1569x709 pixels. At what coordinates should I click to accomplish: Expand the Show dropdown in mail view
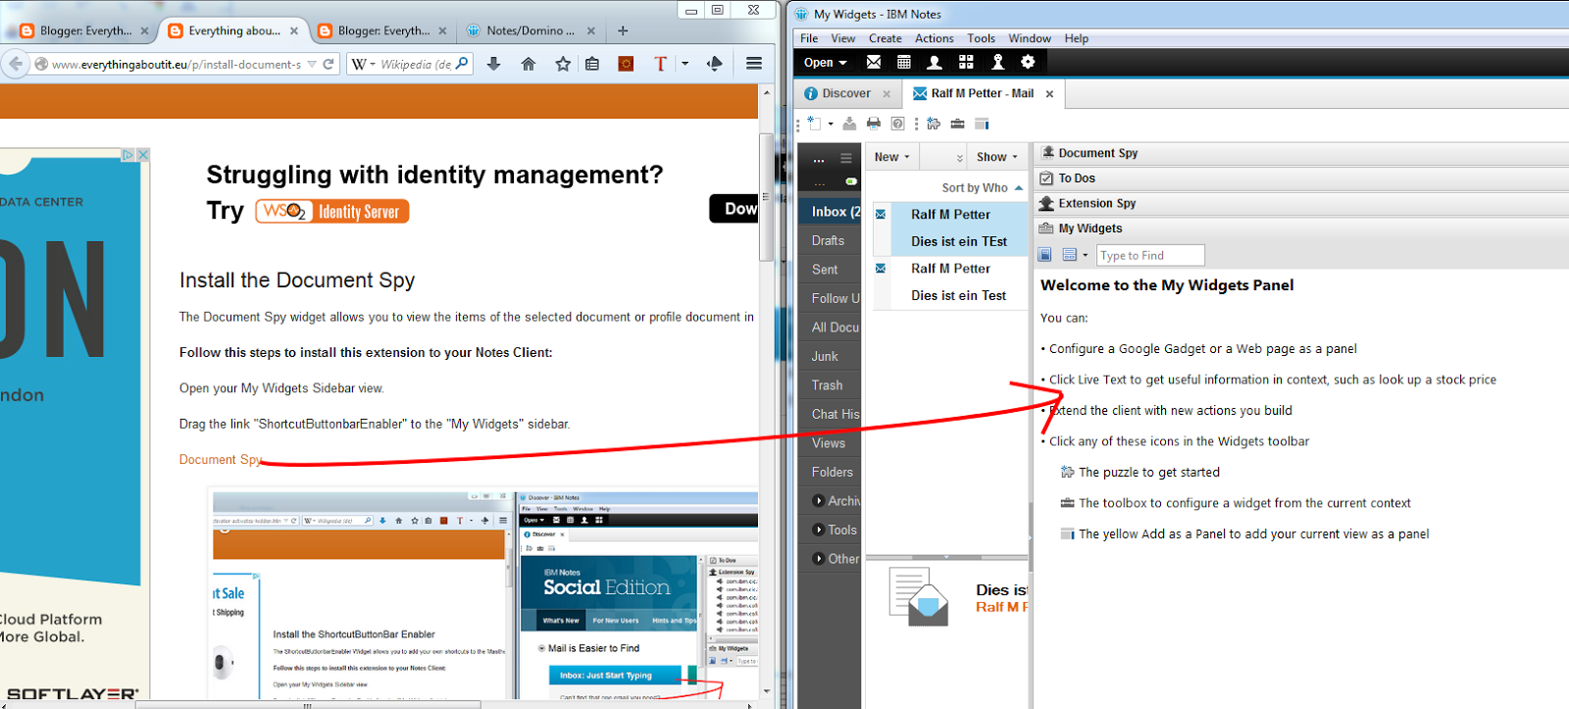coord(996,157)
